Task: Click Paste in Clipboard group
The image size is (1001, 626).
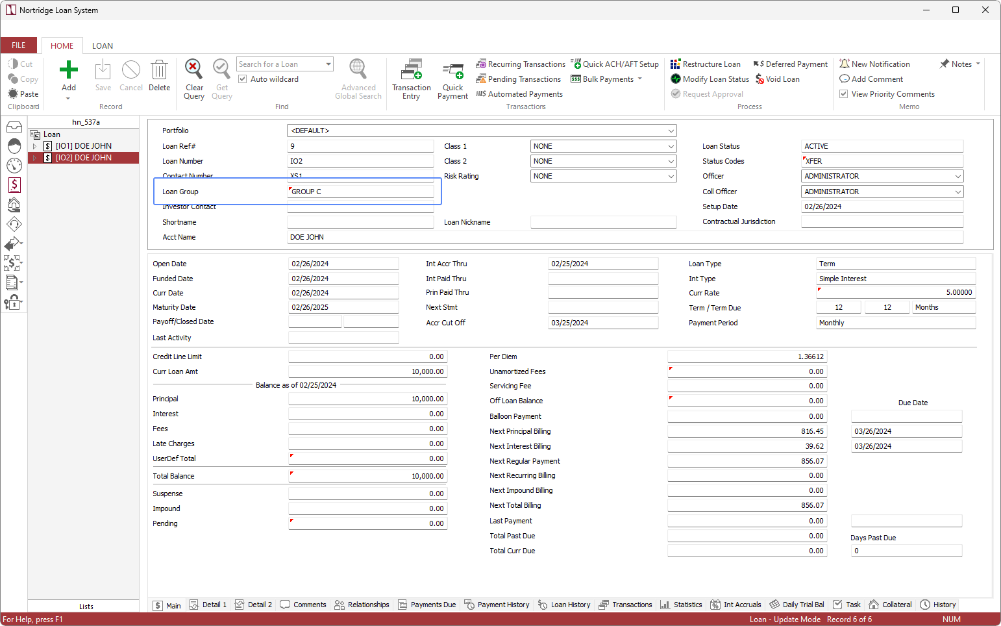Action: click(23, 94)
